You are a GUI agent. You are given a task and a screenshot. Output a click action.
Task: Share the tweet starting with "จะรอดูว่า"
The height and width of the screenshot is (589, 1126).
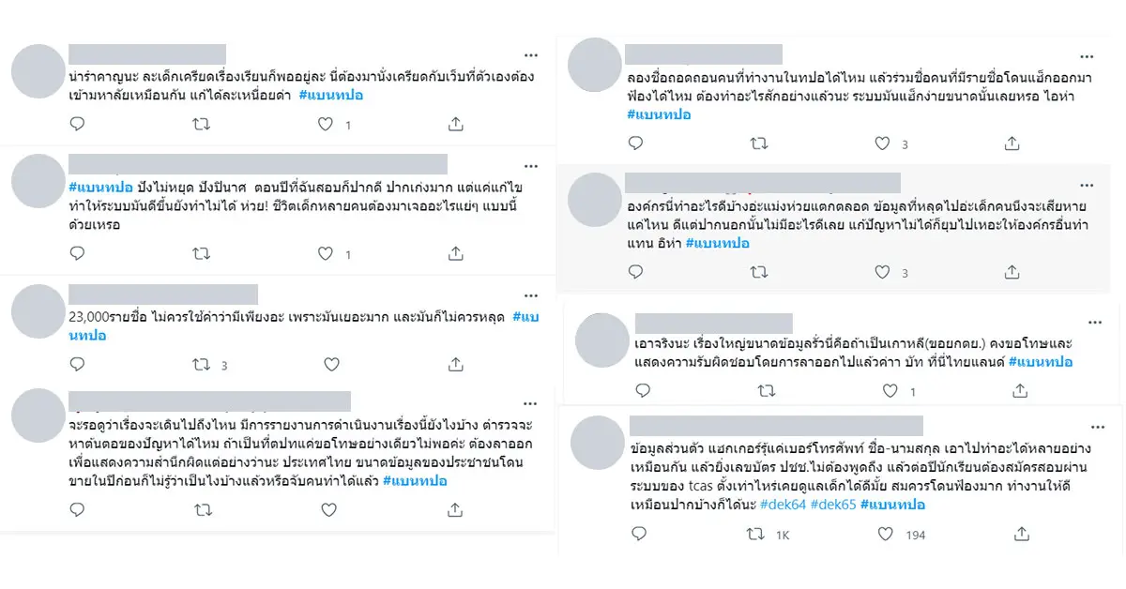click(x=455, y=510)
